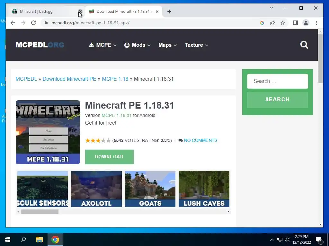Open the Axolotl thumbnail

(96, 189)
